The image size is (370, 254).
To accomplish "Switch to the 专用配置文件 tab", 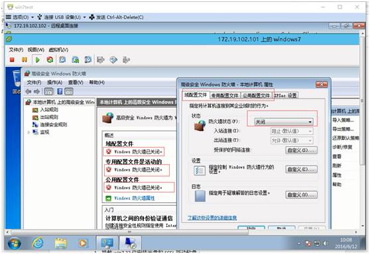I will tap(225, 95).
